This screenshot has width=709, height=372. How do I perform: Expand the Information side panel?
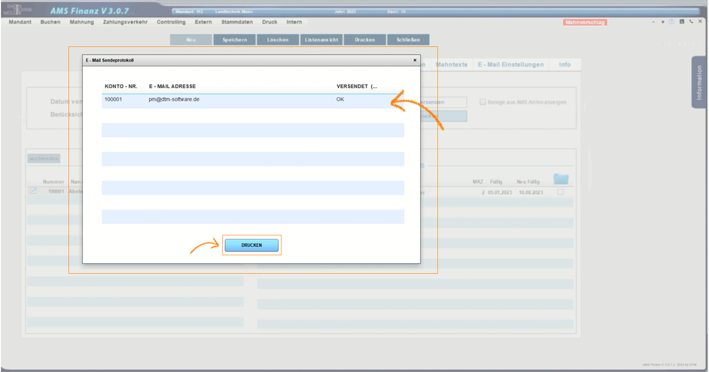699,82
